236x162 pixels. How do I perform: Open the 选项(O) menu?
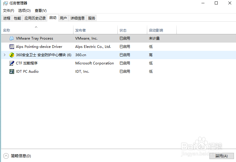click(24, 11)
